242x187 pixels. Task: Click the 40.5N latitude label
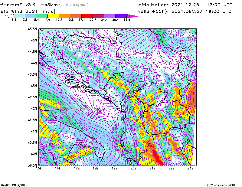pyautogui.click(x=32, y=143)
